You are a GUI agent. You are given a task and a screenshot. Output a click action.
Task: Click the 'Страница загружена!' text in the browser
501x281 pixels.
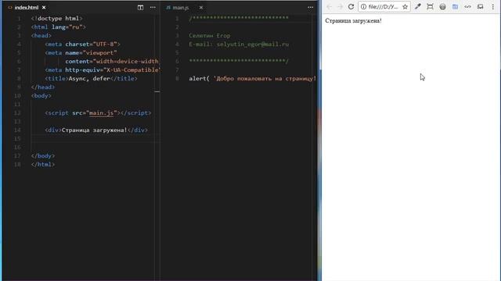pyautogui.click(x=353, y=21)
